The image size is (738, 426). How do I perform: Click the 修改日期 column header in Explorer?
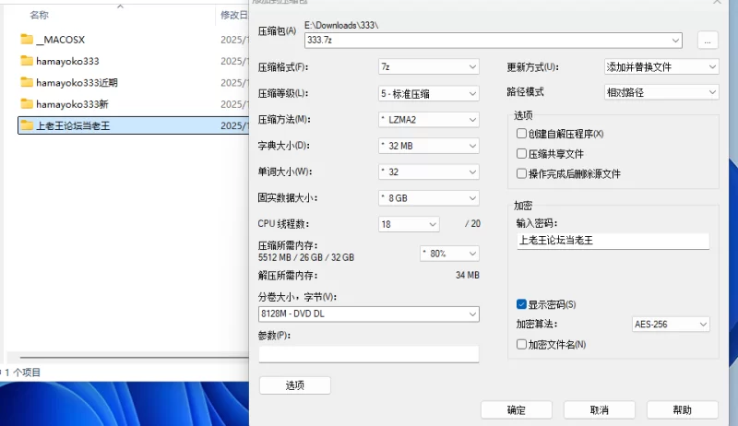(234, 15)
